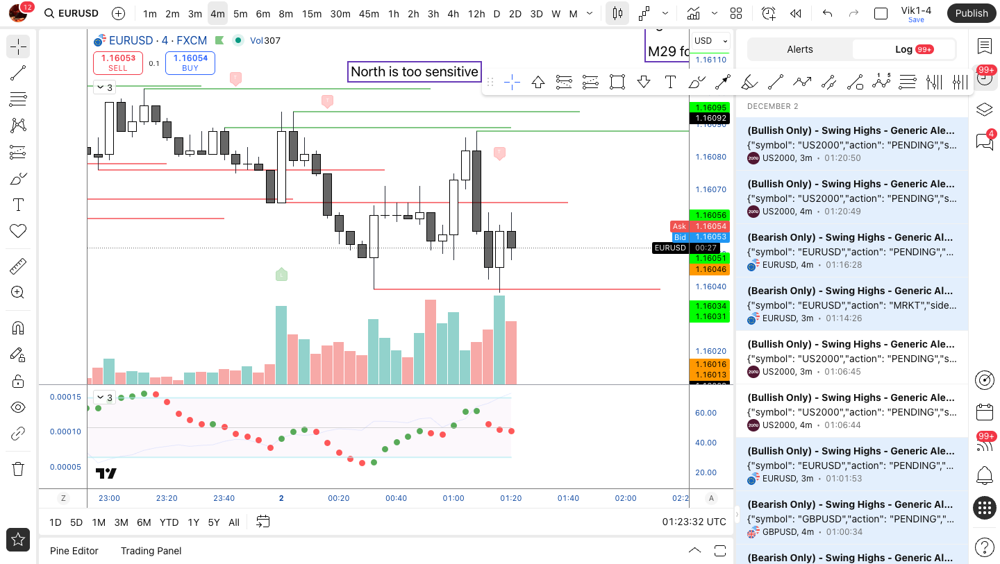This screenshot has width=1000, height=564.
Task: Toggle auto scale A button
Action: pos(711,498)
